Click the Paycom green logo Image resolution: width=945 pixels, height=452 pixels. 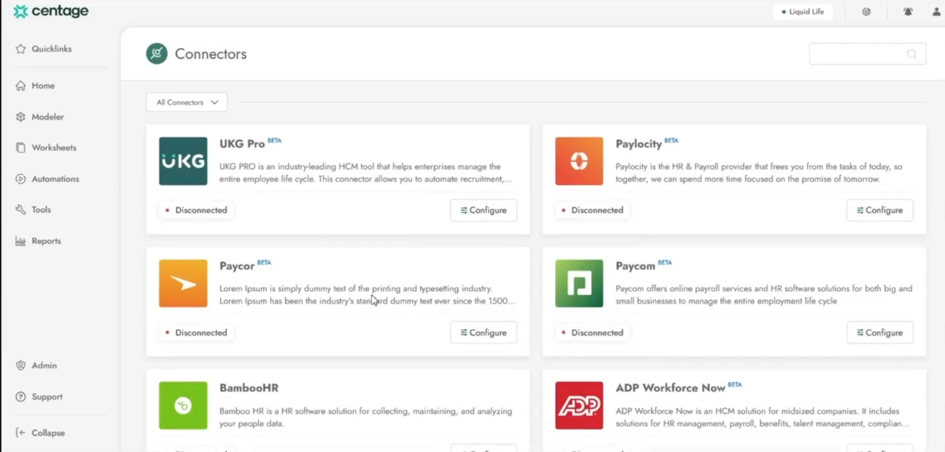tap(579, 283)
